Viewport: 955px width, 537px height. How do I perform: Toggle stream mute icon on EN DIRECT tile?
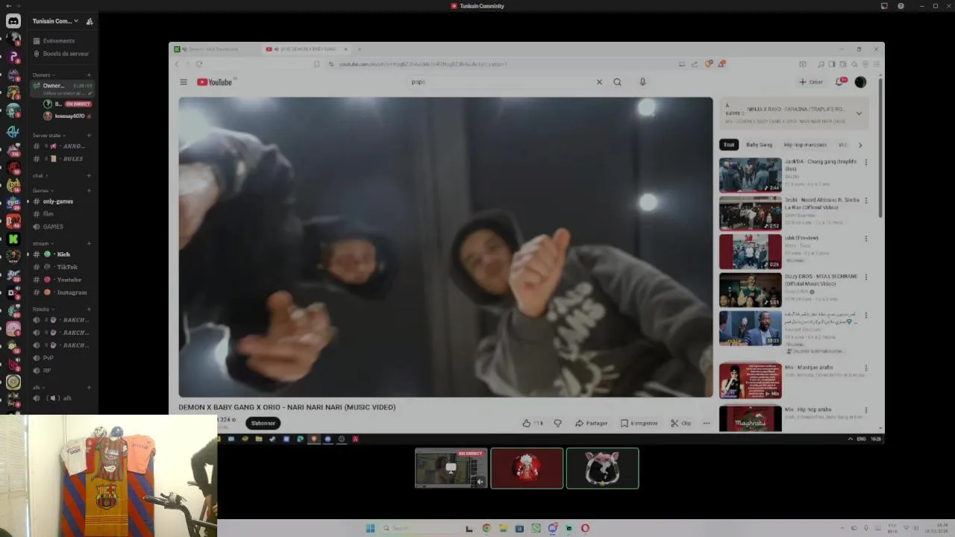click(x=480, y=482)
